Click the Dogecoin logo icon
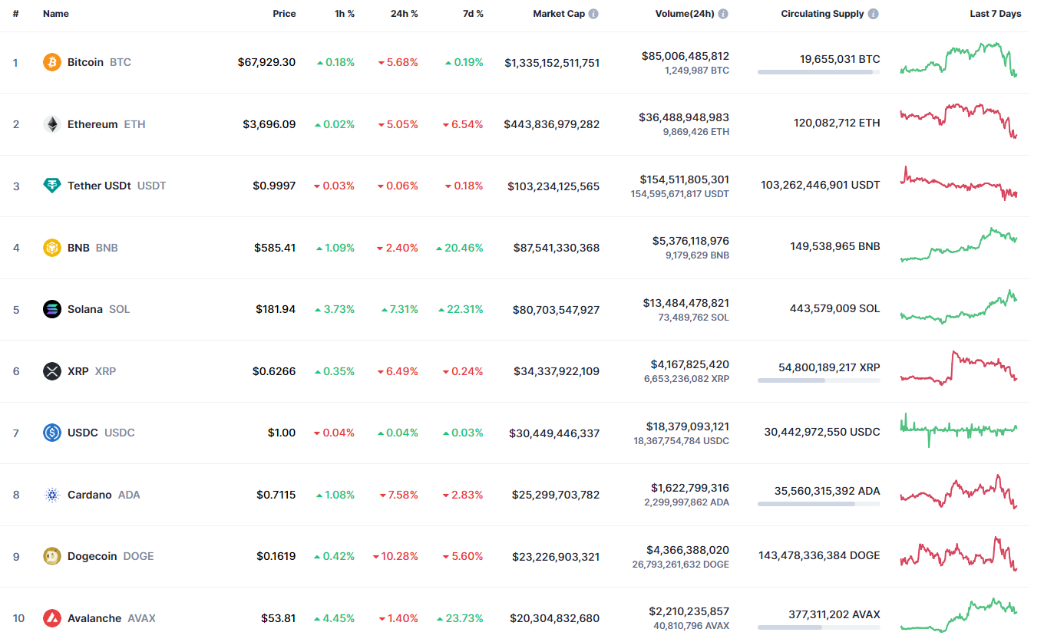Image resolution: width=1044 pixels, height=642 pixels. click(52, 556)
